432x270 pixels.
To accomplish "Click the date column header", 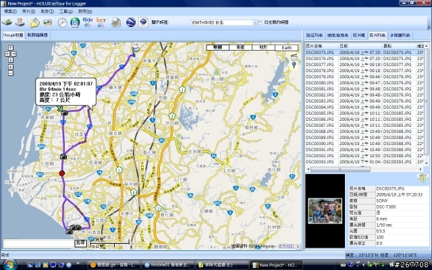I will click(360, 46).
